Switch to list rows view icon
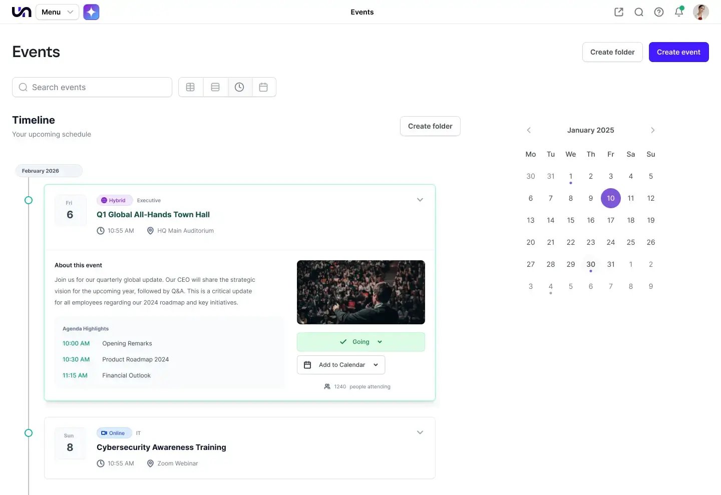Screen dimensions: 721x495 pos(215,87)
